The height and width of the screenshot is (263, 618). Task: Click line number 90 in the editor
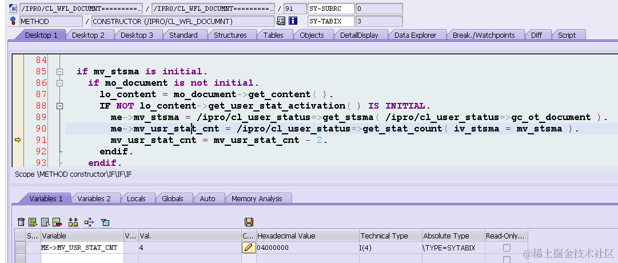tap(41, 129)
